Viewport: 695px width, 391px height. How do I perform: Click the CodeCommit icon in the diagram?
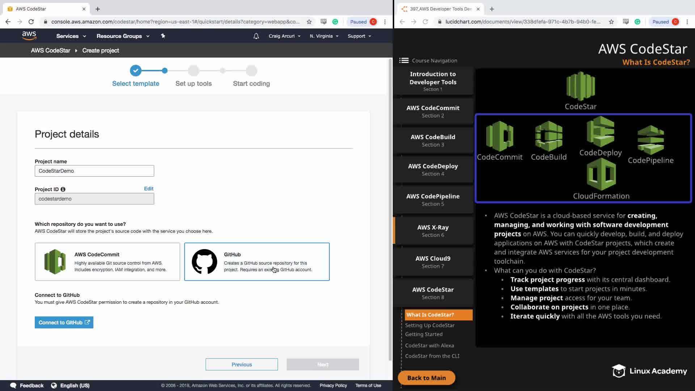(500, 136)
